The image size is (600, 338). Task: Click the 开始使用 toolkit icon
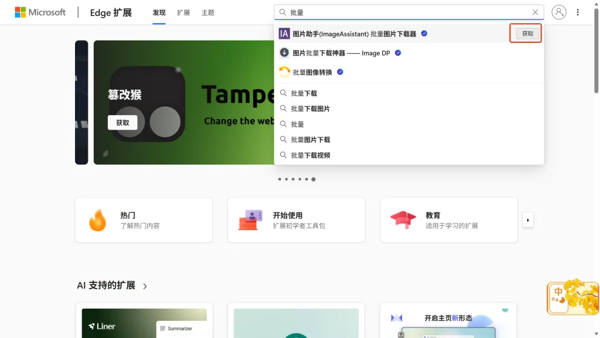(x=250, y=220)
